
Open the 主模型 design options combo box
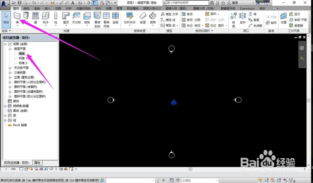(x=200, y=181)
